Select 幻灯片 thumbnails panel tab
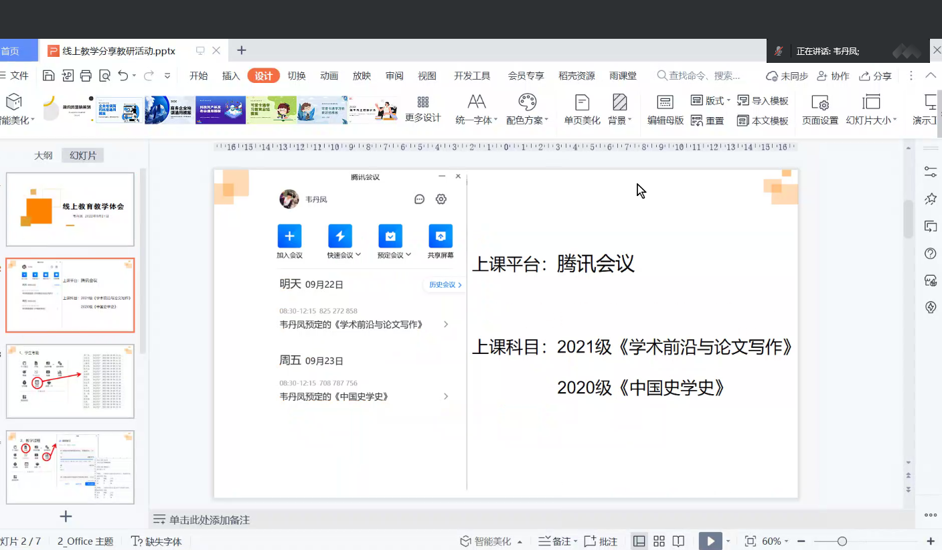Screen dimensions: 942x550 point(83,155)
